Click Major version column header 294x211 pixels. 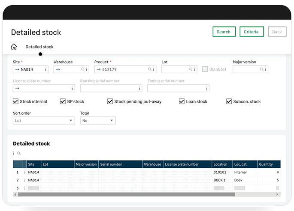pos(86,164)
